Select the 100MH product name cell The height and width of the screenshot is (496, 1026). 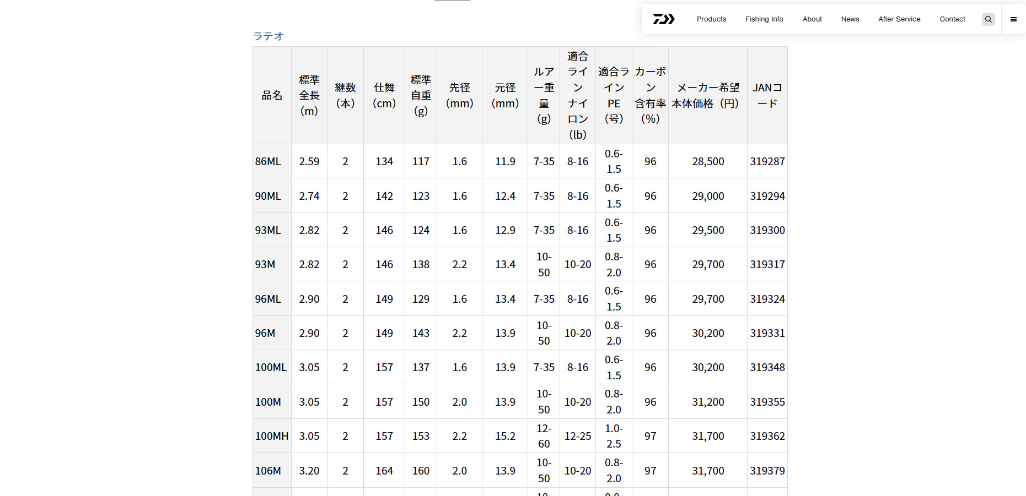pyautogui.click(x=272, y=436)
